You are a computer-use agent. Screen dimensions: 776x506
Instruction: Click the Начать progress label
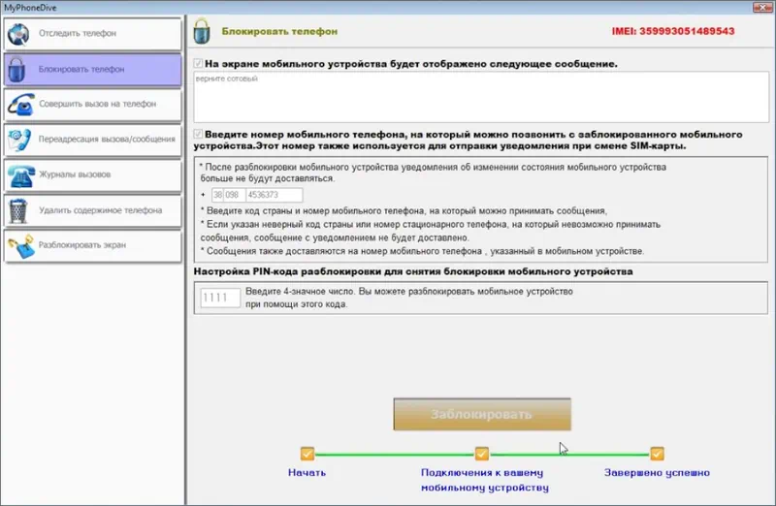[x=307, y=472]
